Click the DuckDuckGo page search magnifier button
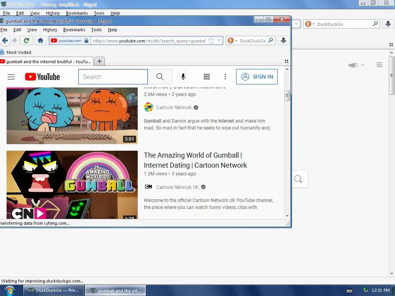 (298, 179)
